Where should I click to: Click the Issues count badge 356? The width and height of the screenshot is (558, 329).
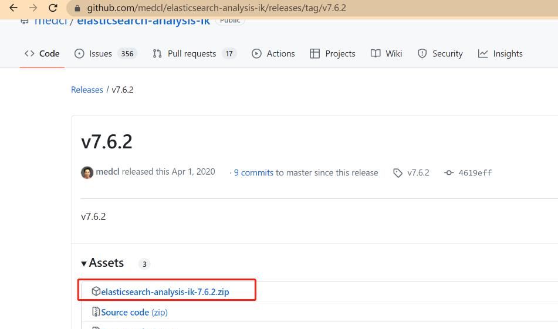pos(127,54)
